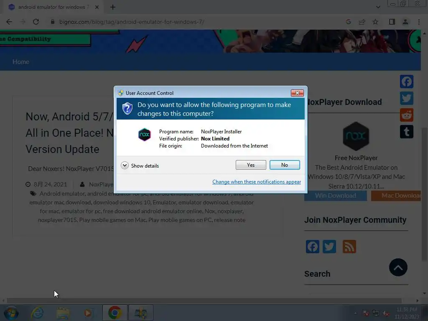Launch Internet Explorer from the taskbar

pos(37,313)
